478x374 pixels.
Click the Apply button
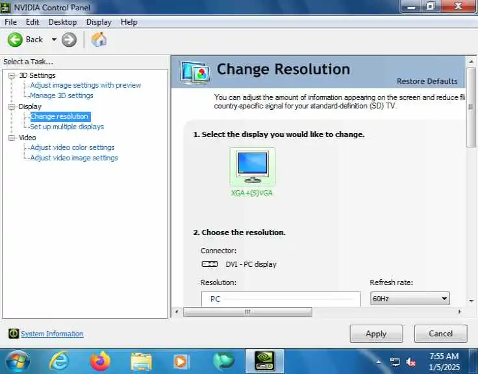(376, 334)
